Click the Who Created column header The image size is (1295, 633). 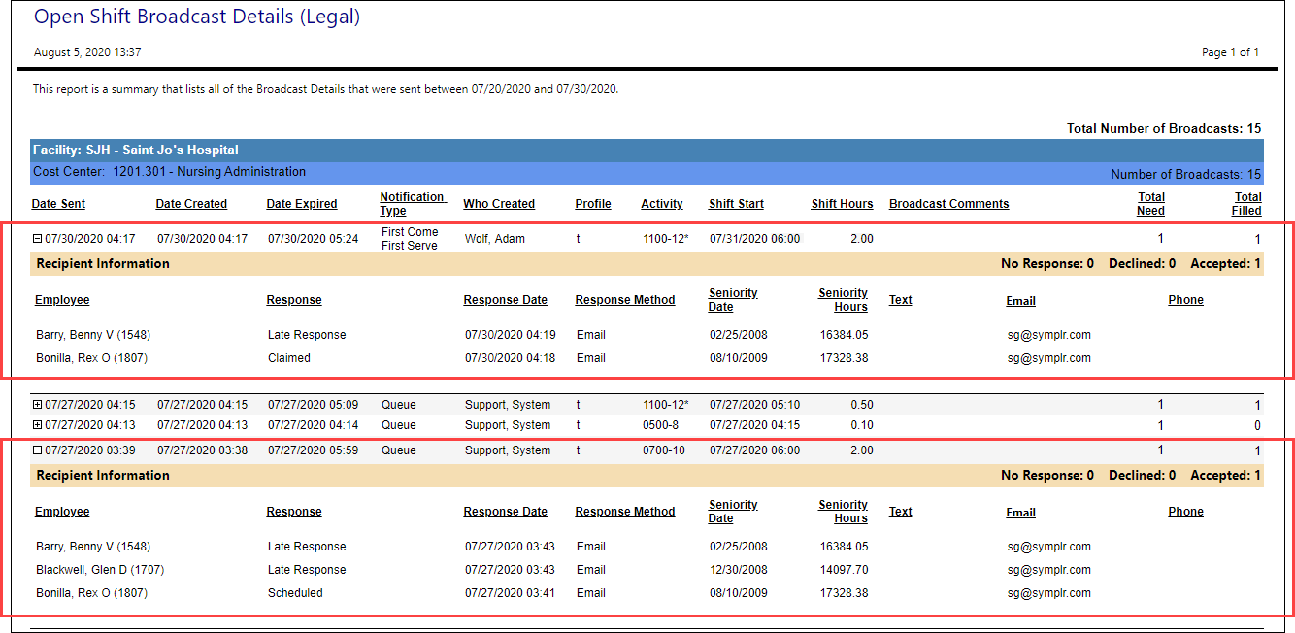tap(499, 204)
